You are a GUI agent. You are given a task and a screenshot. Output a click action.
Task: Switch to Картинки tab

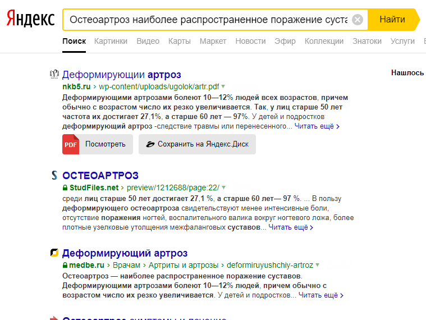point(111,41)
